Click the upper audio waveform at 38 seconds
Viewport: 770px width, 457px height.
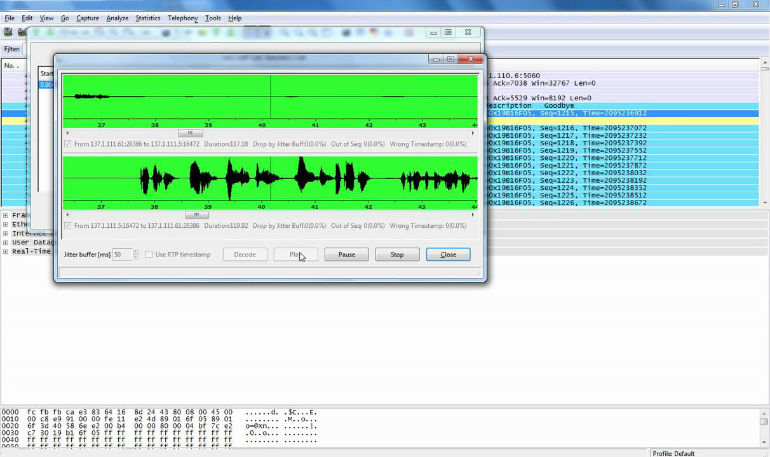pyautogui.click(x=154, y=96)
